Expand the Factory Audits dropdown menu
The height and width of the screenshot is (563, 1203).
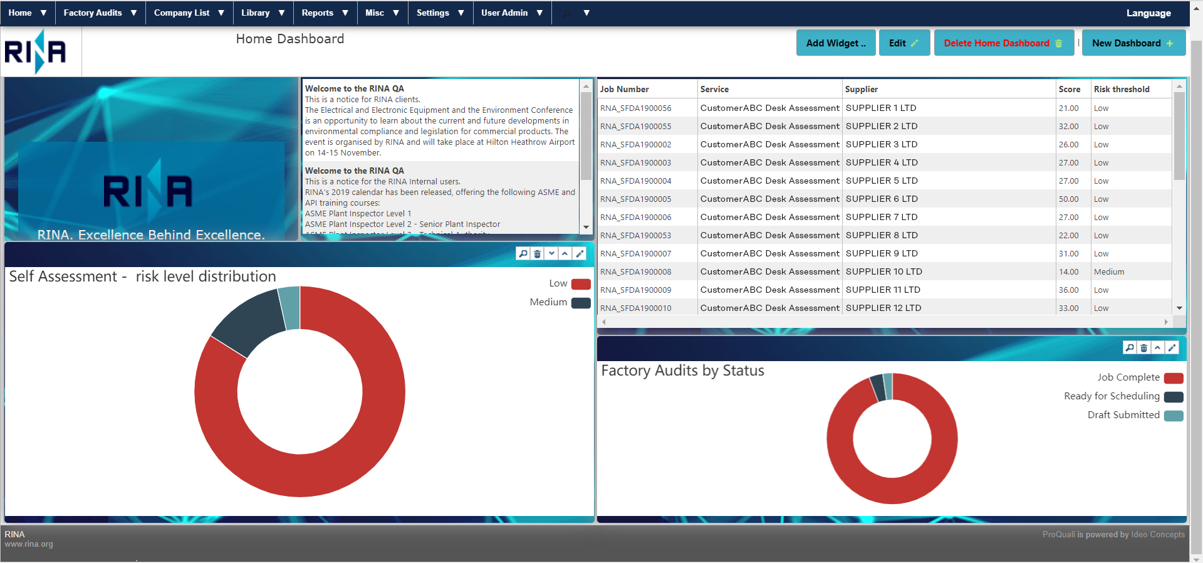pos(100,13)
